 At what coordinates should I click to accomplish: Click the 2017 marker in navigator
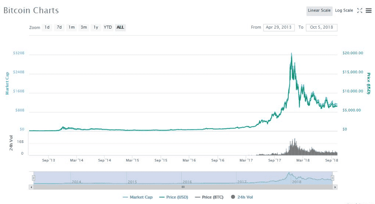[x=242, y=182]
